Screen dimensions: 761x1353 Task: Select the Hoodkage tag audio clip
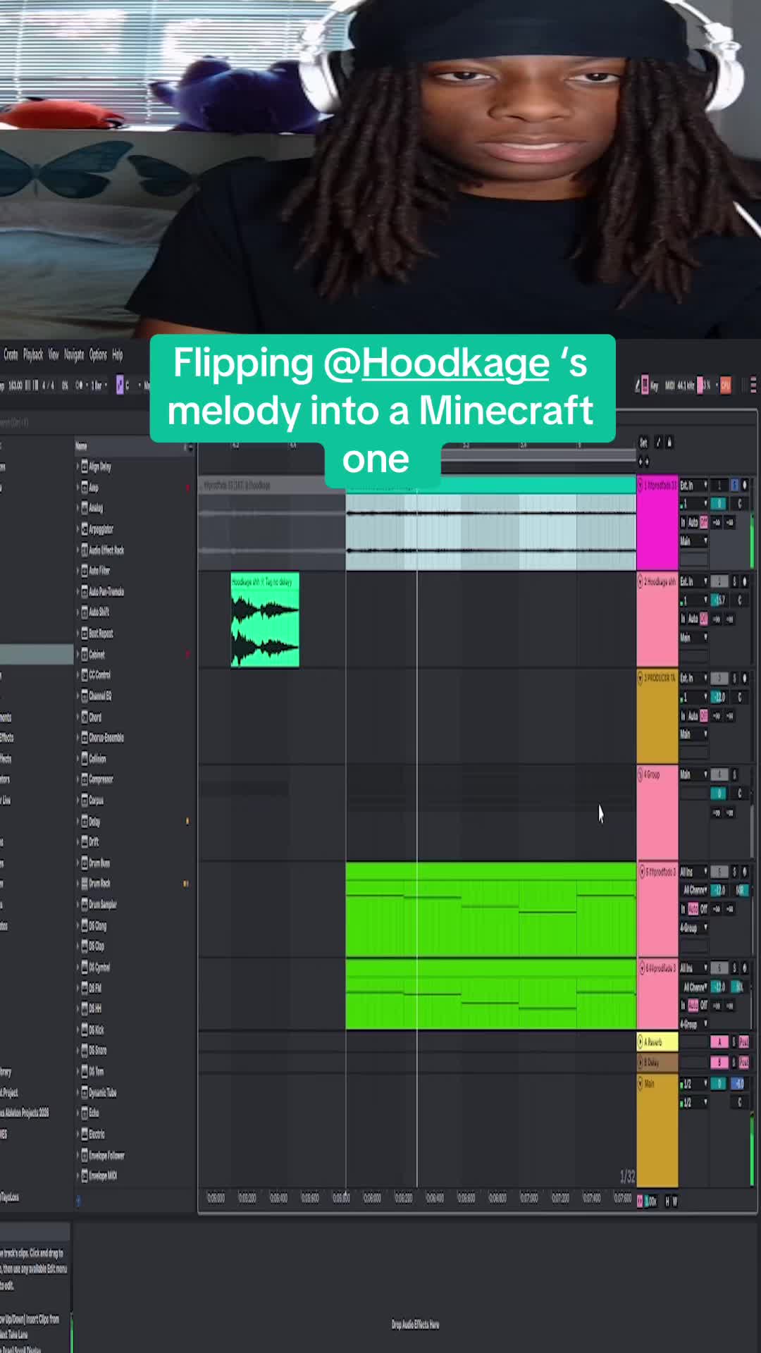[265, 620]
